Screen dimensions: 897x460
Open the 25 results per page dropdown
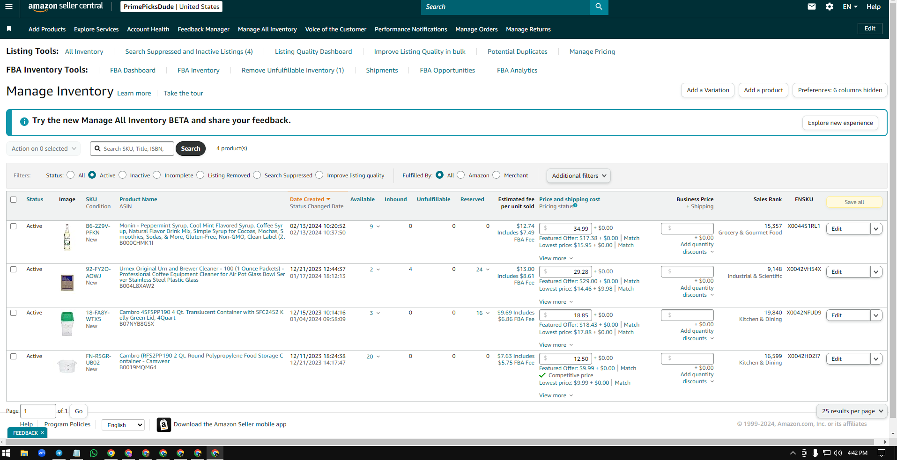pos(852,411)
